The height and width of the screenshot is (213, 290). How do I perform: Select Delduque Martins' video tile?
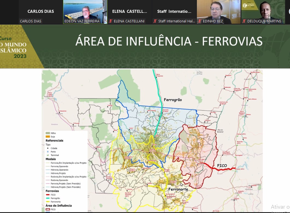click(x=263, y=12)
